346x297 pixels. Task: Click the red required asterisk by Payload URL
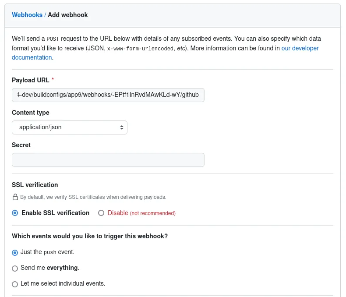[x=53, y=80]
